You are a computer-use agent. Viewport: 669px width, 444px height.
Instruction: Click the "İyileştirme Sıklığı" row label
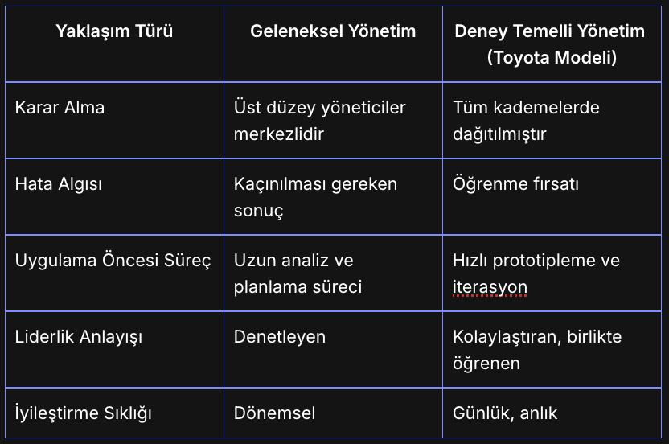coord(84,413)
